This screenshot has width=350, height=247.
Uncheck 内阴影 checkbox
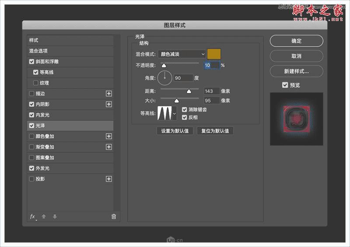[31, 104]
